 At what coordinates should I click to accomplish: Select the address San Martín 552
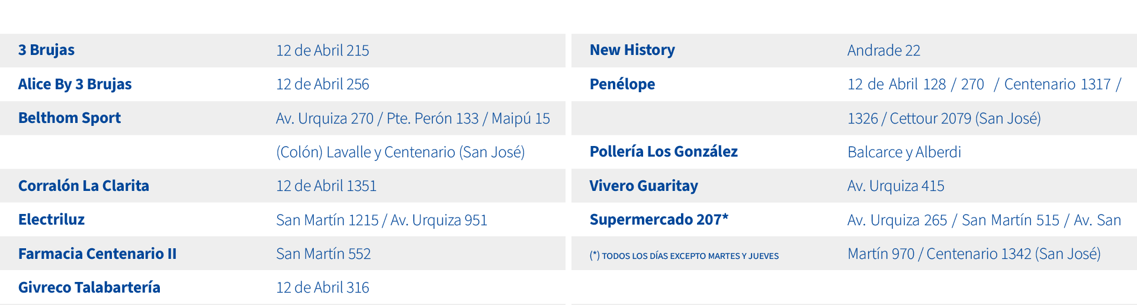click(323, 254)
